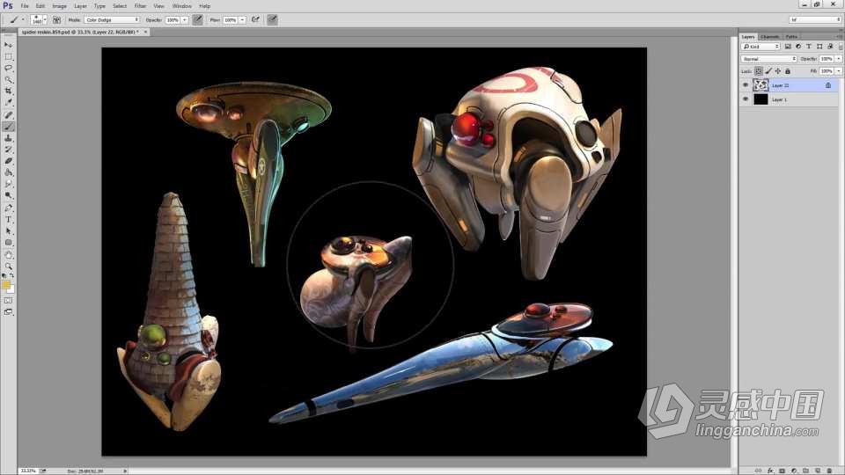
Task: Select the Hand tool
Action: coord(8,255)
